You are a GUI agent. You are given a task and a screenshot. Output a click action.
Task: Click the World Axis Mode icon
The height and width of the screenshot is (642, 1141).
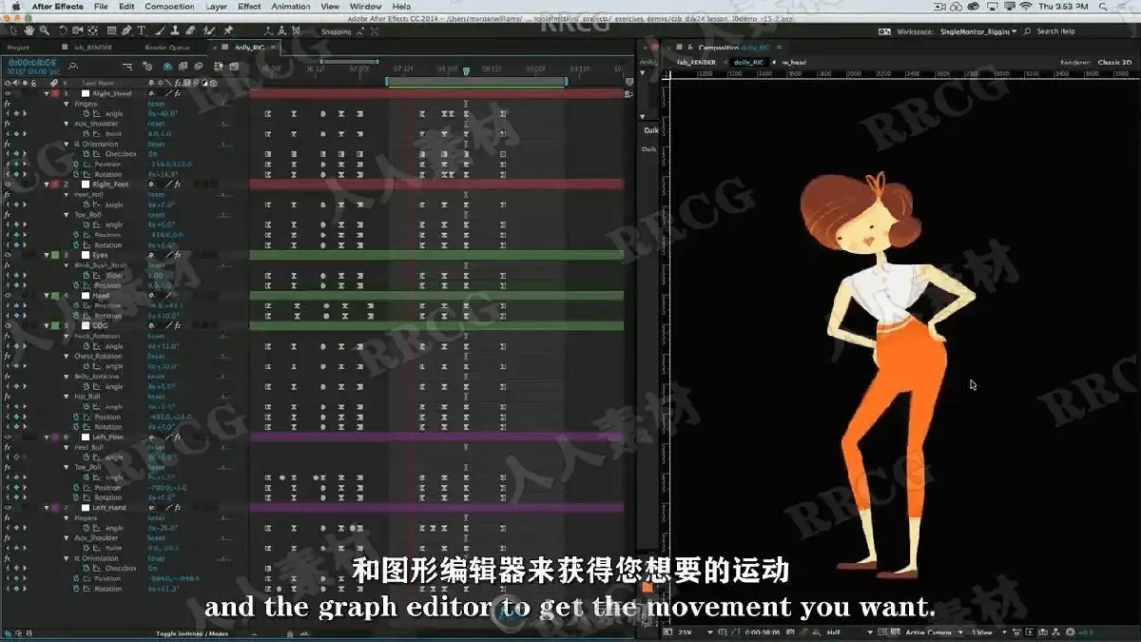tap(281, 31)
